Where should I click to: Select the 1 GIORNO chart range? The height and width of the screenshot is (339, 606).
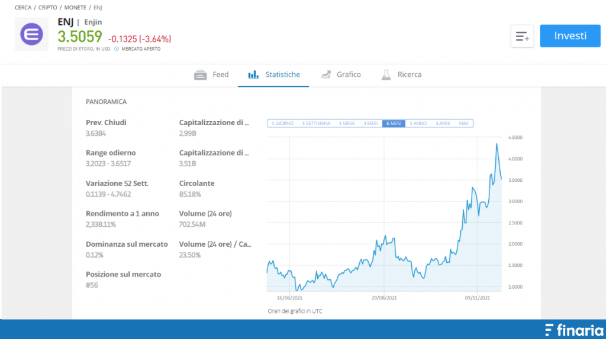[282, 123]
